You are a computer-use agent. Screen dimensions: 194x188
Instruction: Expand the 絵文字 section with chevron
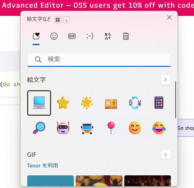pyautogui.click(x=166, y=80)
